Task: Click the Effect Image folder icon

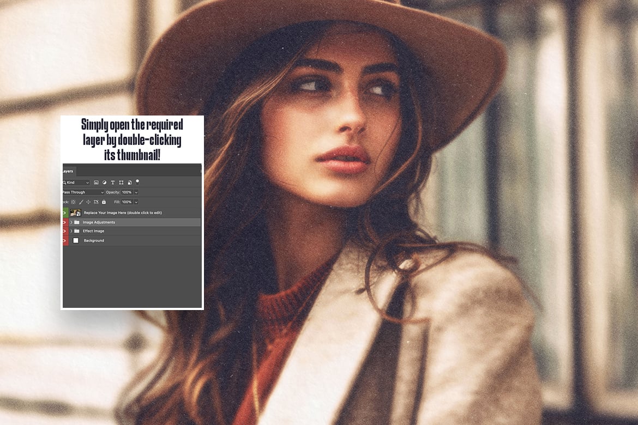Action: pos(76,231)
